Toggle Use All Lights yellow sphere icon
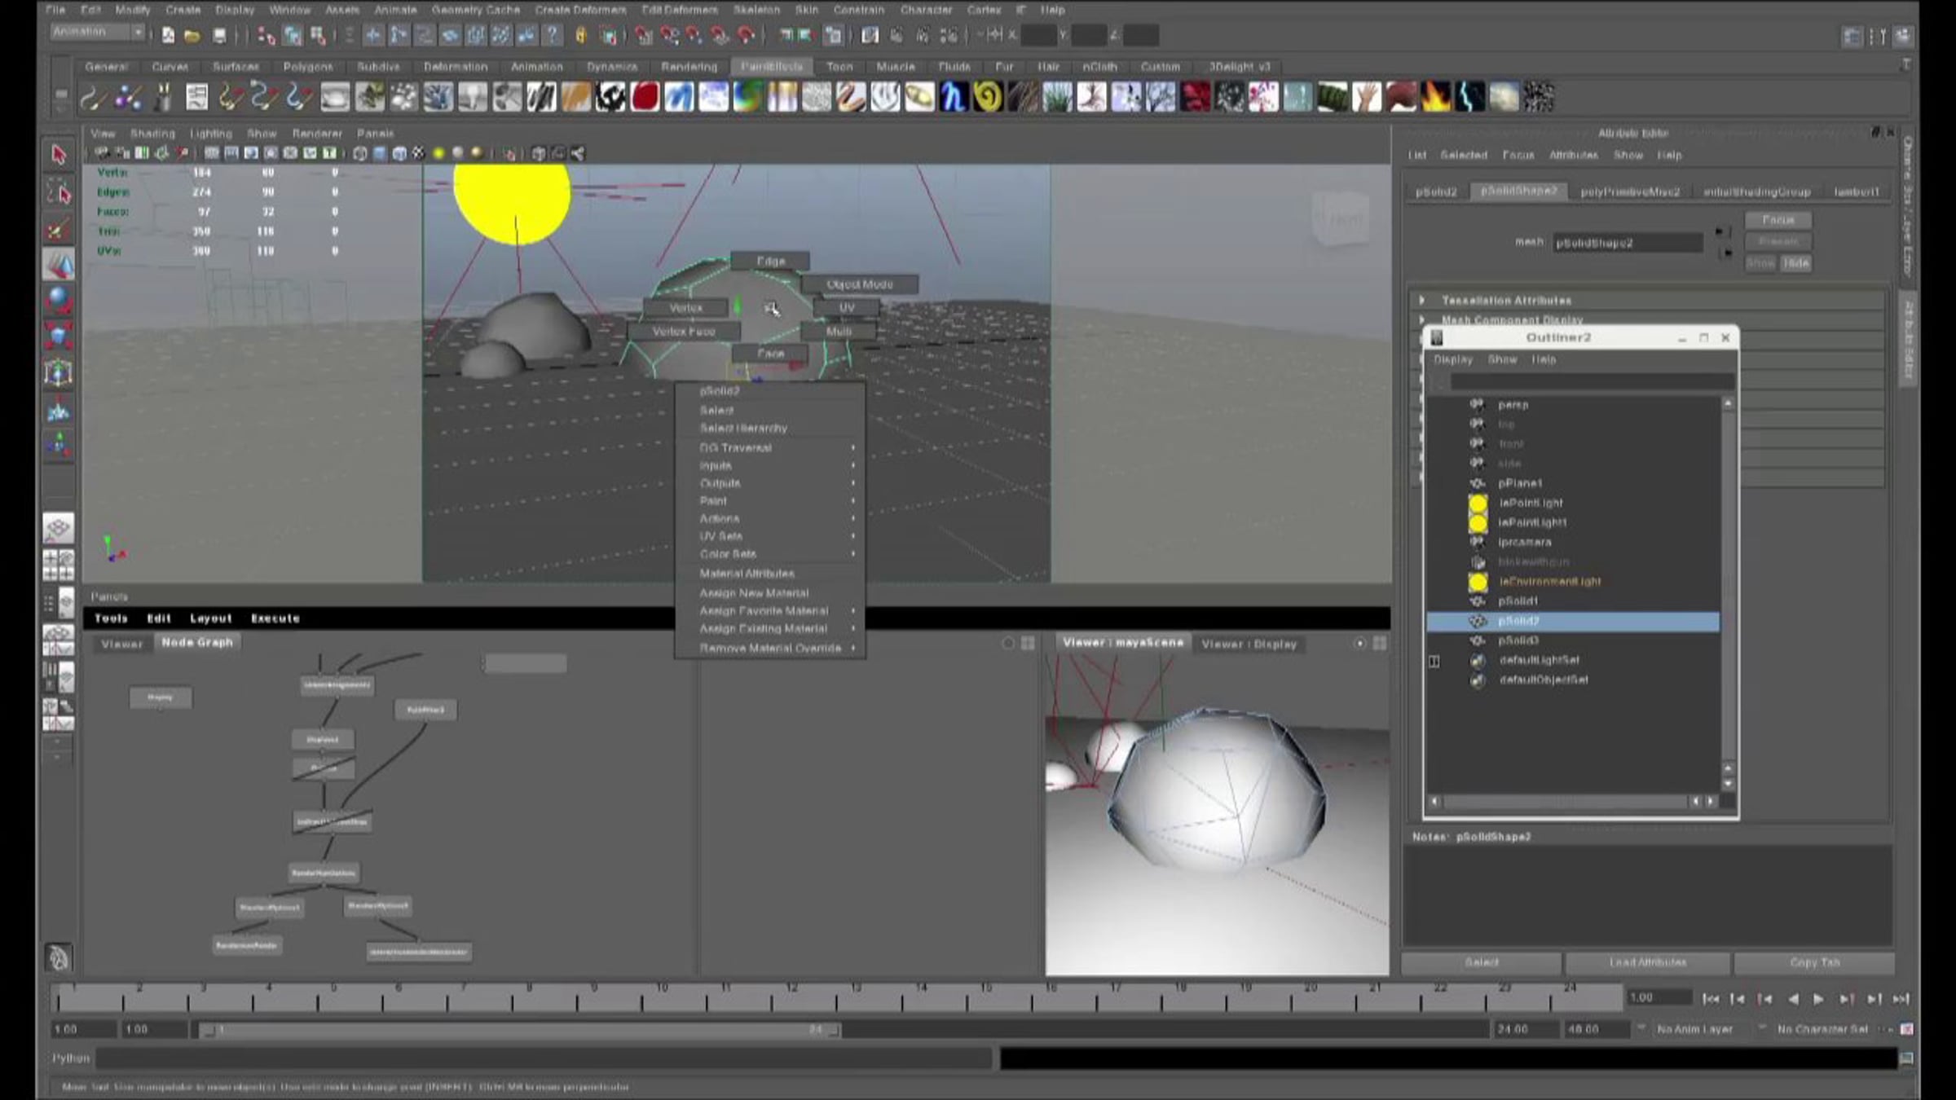The width and height of the screenshot is (1956, 1100). tap(438, 153)
